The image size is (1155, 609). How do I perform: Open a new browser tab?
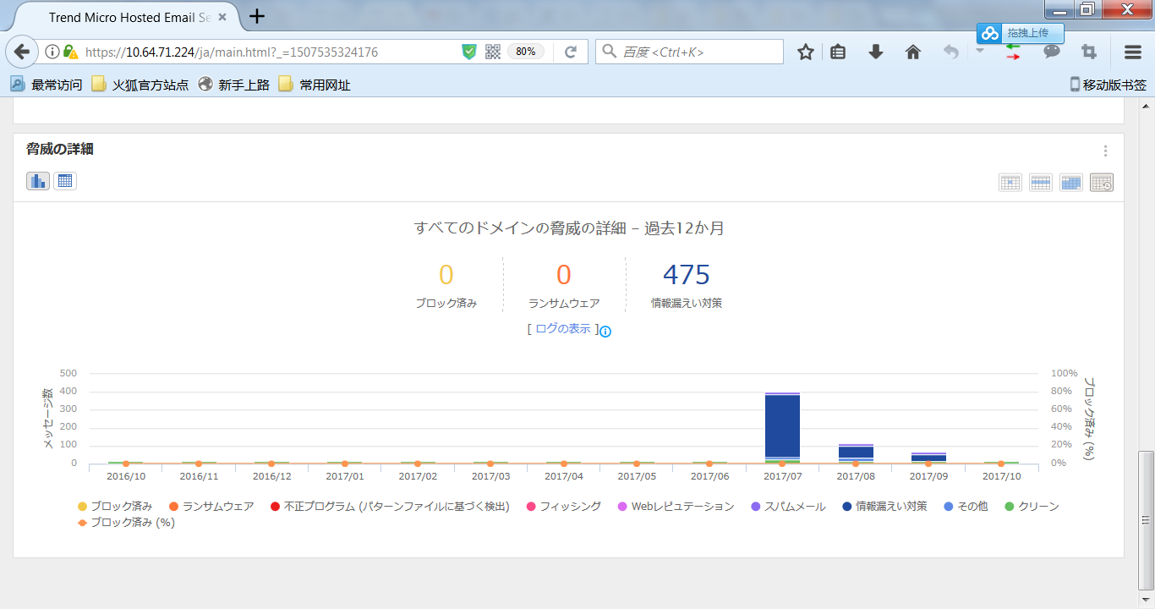[257, 16]
